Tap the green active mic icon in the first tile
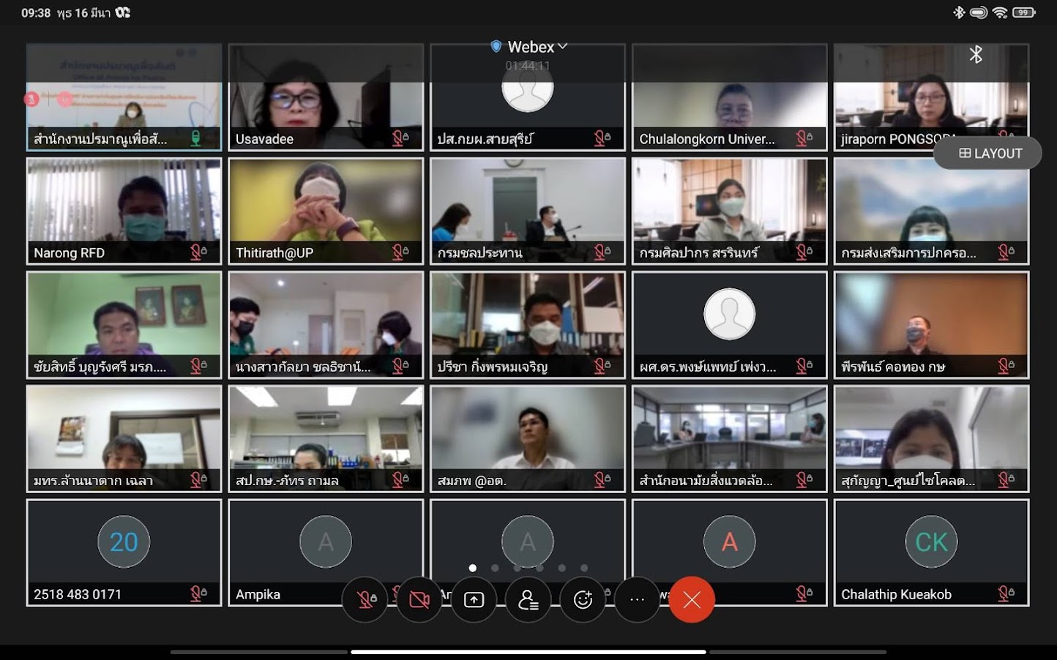The height and width of the screenshot is (660, 1057). [x=195, y=138]
